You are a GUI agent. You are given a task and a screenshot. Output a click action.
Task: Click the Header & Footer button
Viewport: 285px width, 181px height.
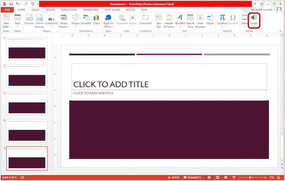pos(169,21)
